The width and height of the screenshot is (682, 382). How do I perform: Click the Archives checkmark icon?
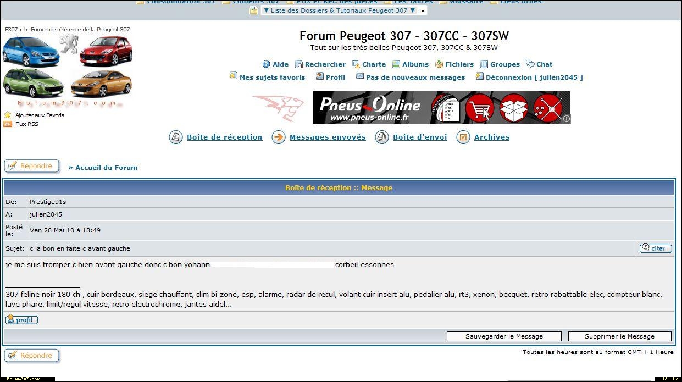[x=463, y=137]
